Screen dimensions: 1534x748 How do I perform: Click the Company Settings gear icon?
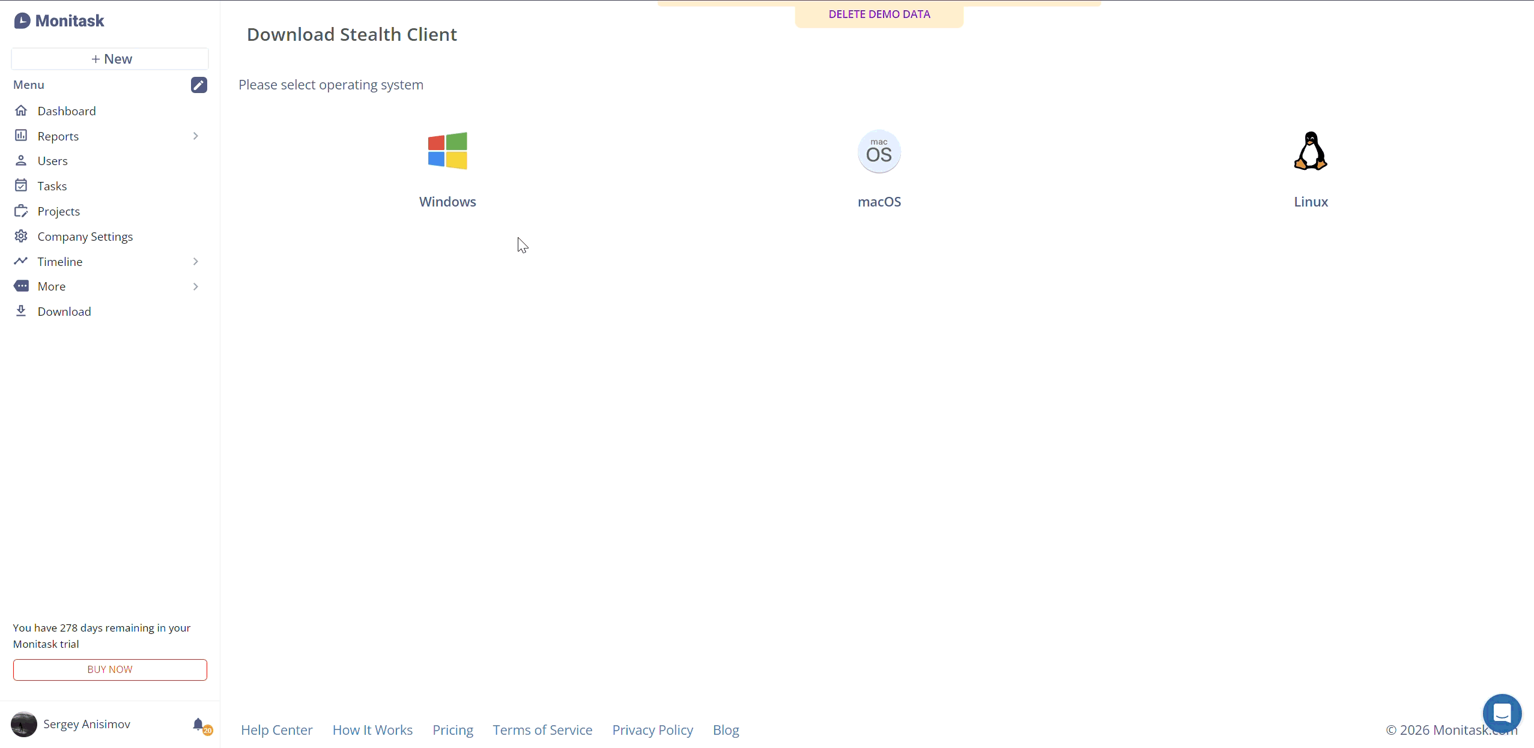pyautogui.click(x=21, y=236)
